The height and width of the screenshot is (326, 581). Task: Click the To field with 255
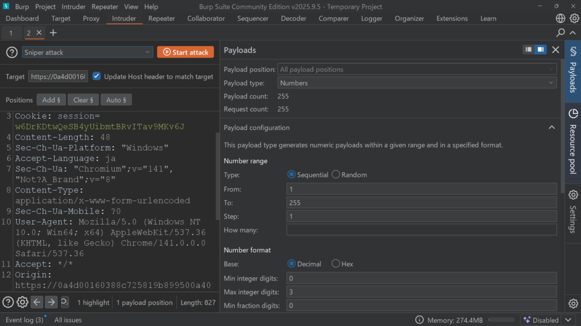pyautogui.click(x=422, y=203)
